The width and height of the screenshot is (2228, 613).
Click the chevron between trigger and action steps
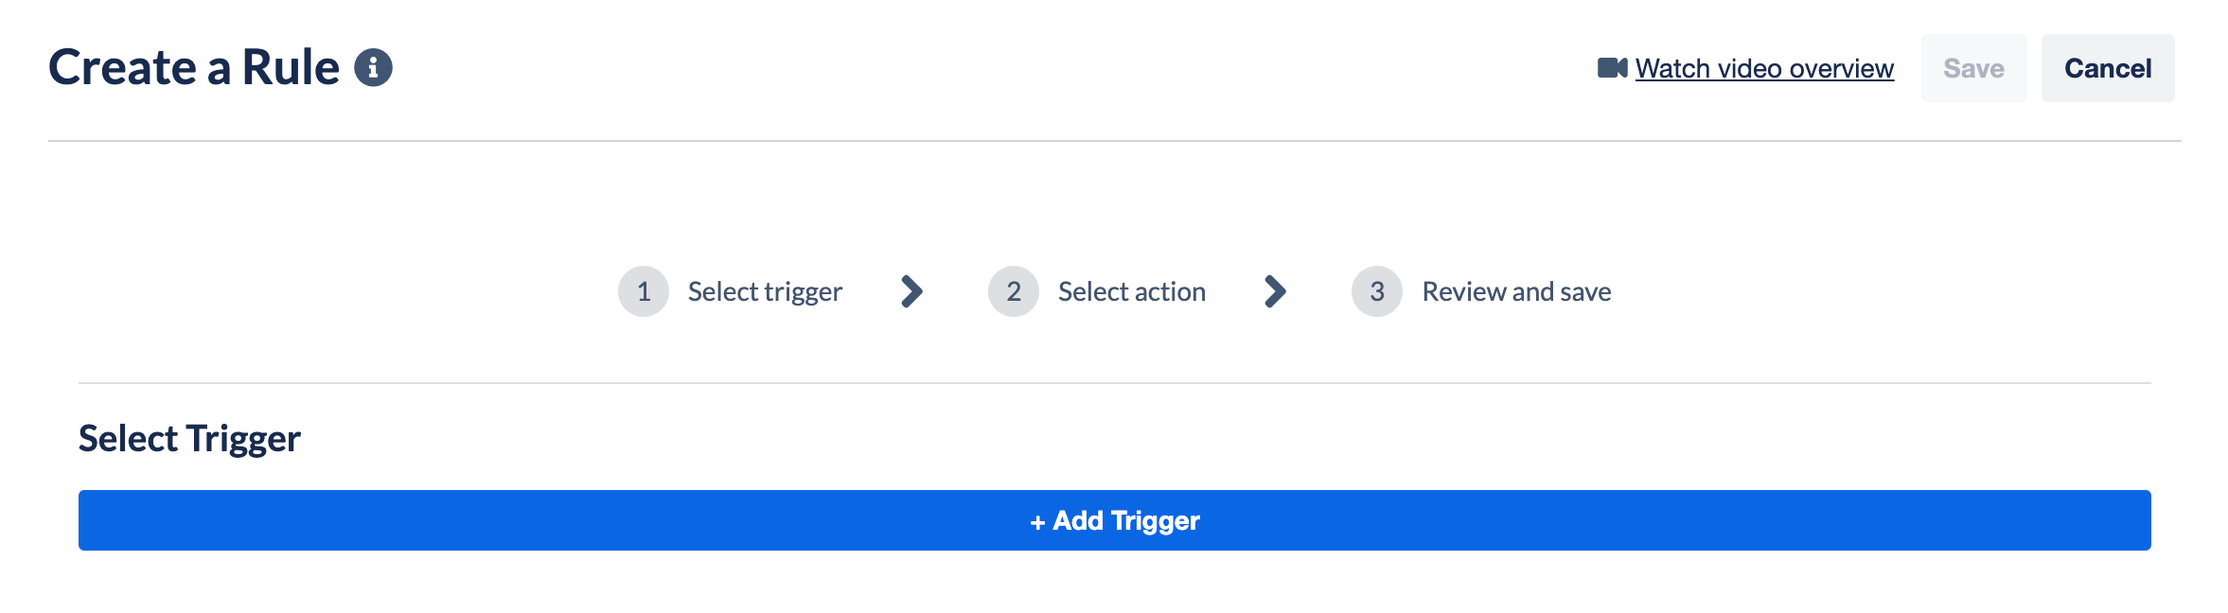coord(911,291)
